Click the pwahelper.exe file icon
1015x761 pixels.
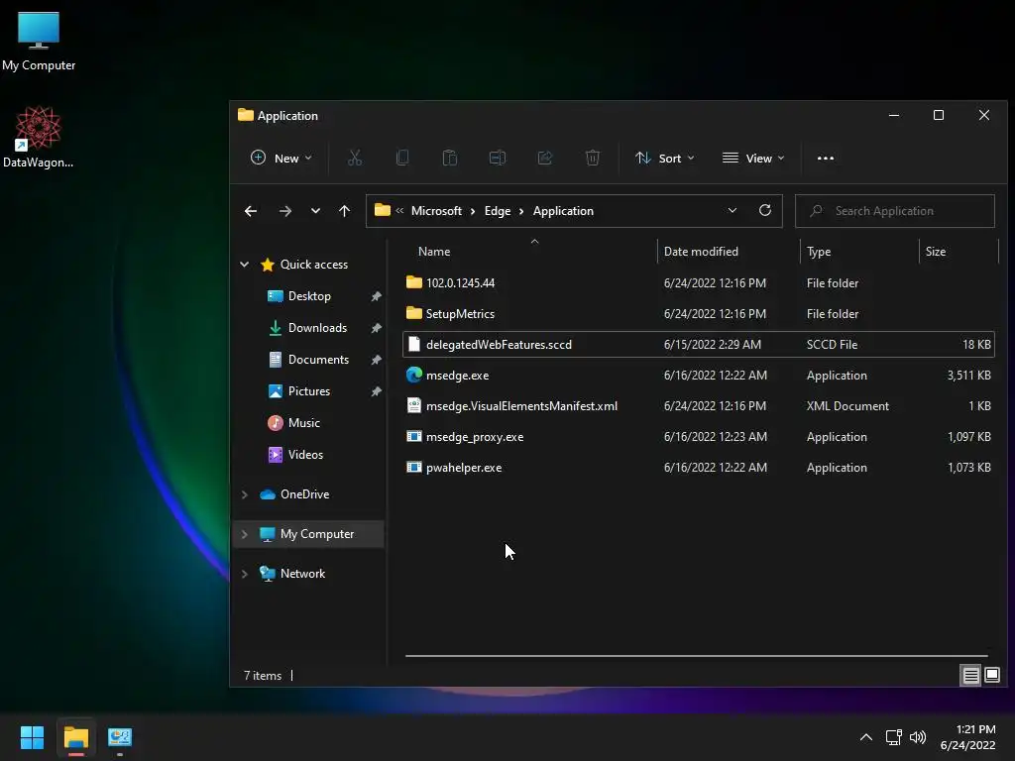pyautogui.click(x=413, y=468)
